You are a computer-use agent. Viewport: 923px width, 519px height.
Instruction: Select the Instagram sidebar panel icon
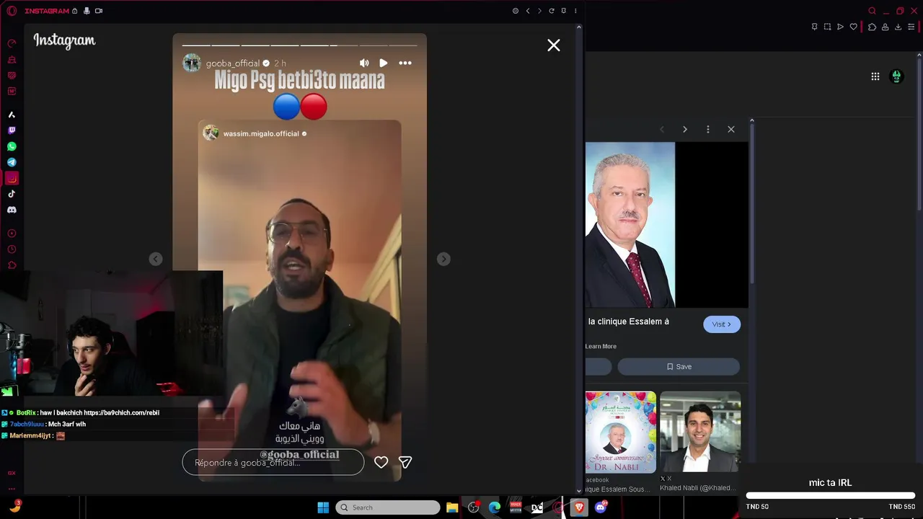click(x=12, y=178)
